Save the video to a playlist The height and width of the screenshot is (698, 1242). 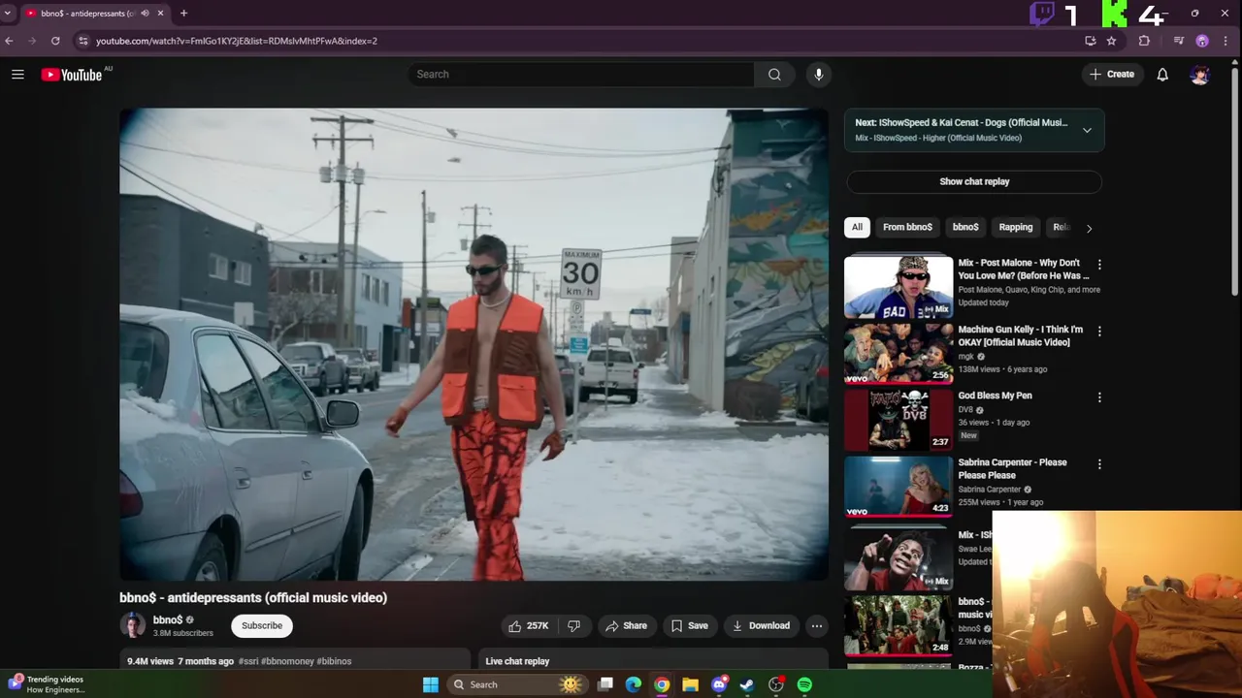click(x=690, y=625)
